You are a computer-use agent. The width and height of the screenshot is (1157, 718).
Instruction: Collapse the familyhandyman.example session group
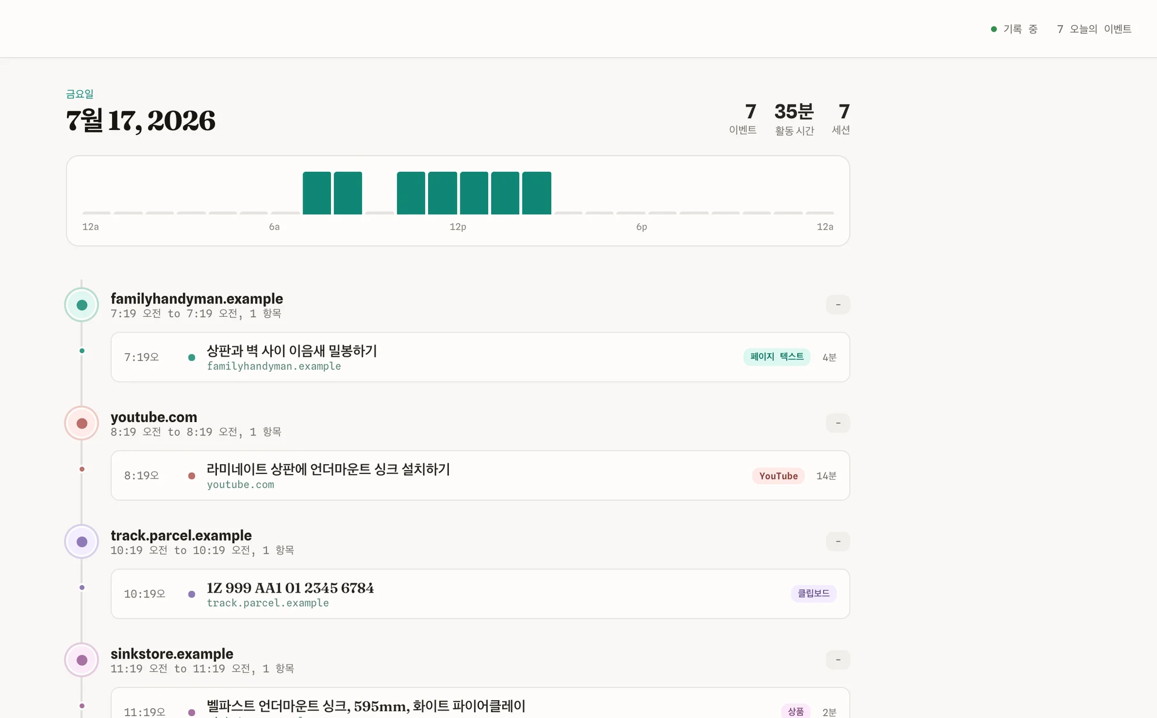point(838,305)
